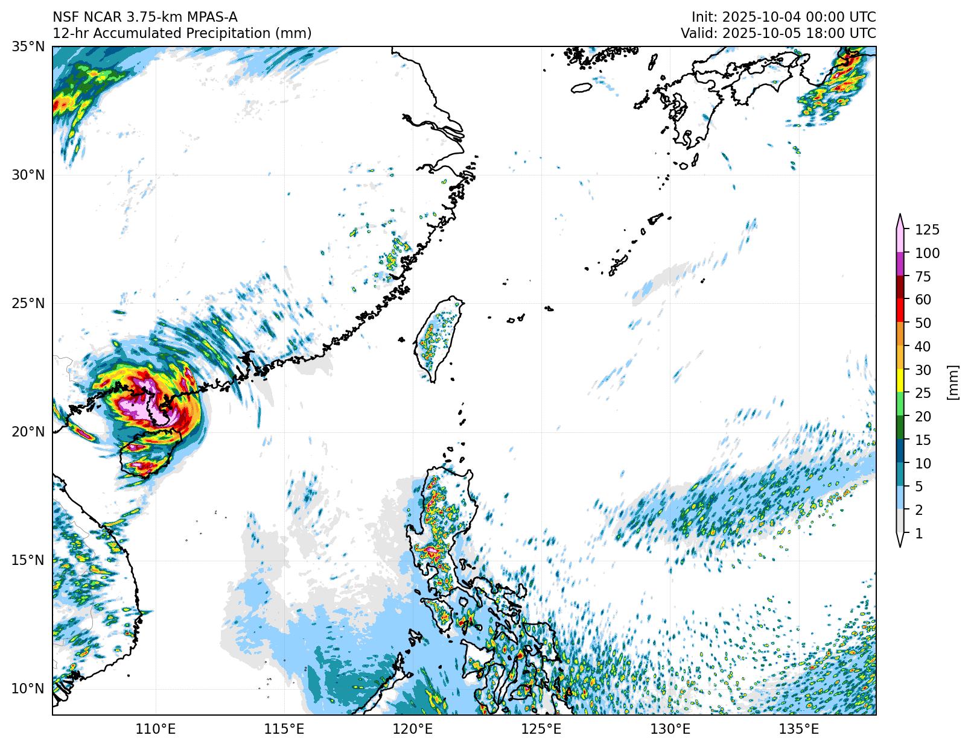Select the purple 75–100 mm colorbar segment

coord(900,264)
